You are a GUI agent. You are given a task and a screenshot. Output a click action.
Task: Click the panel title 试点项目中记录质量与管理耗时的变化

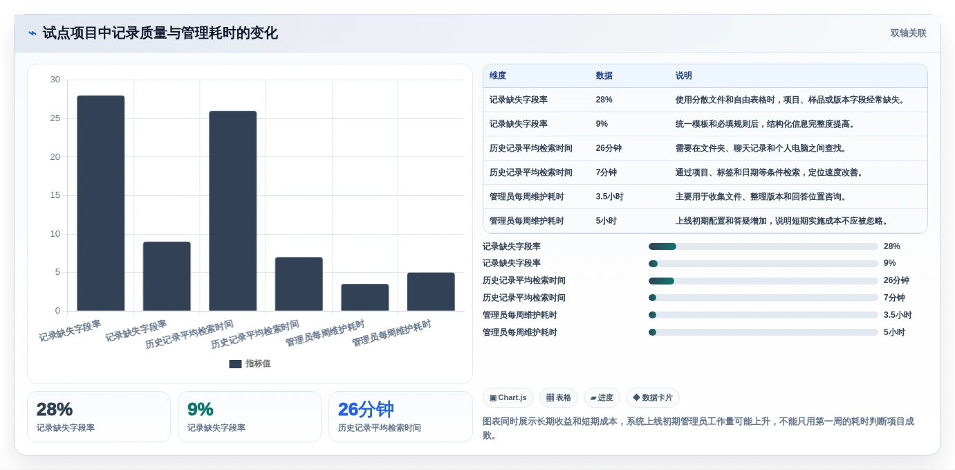tap(160, 33)
